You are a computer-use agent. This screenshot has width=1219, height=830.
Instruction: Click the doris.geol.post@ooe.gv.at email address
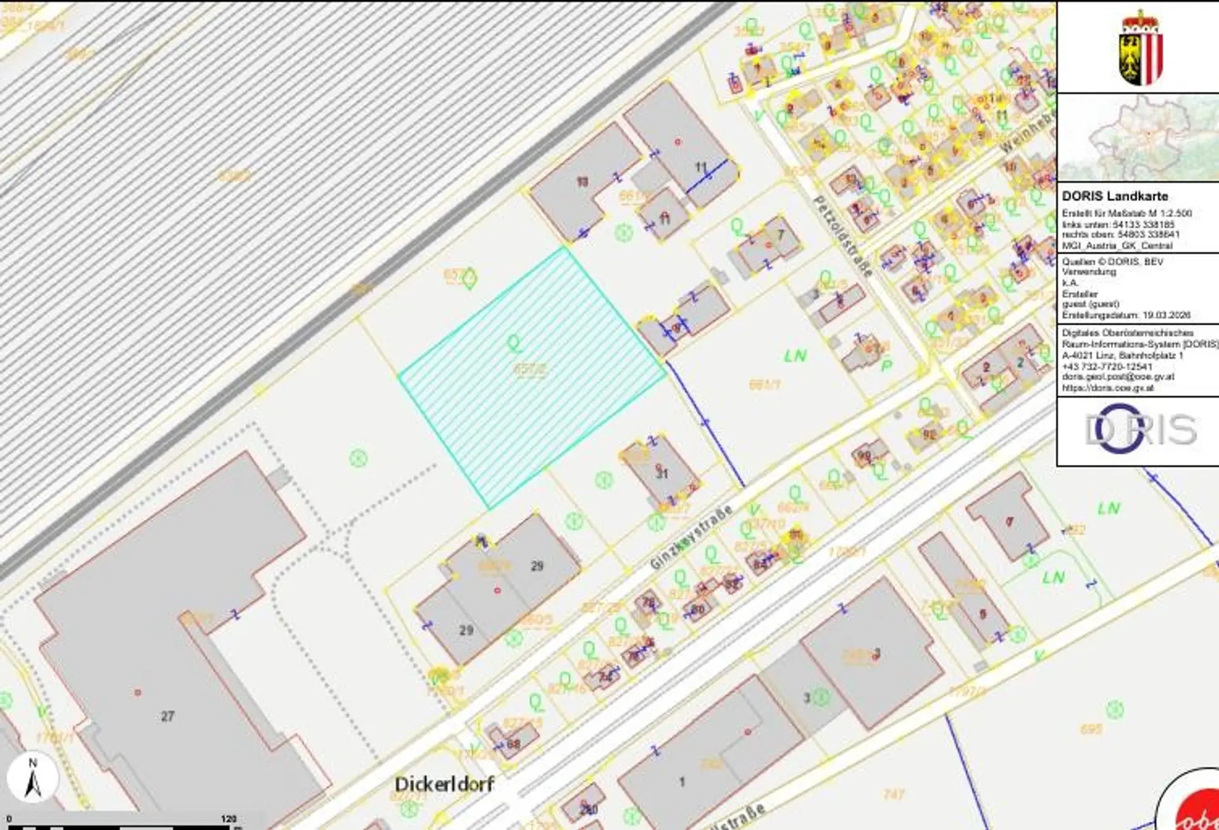pyautogui.click(x=1117, y=377)
